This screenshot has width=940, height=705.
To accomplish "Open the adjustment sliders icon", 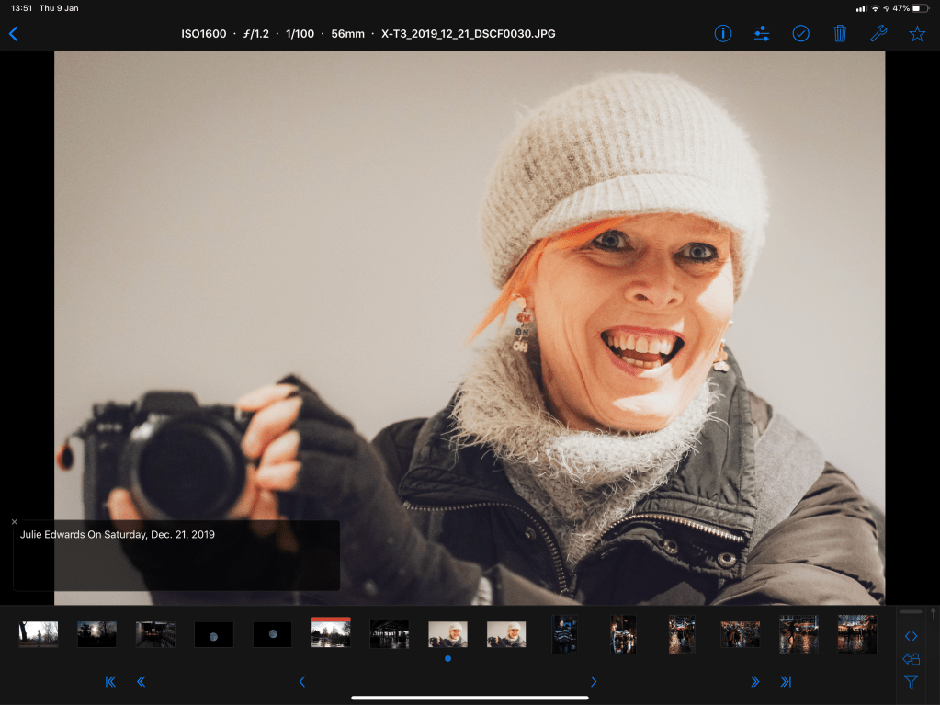I will 762,34.
